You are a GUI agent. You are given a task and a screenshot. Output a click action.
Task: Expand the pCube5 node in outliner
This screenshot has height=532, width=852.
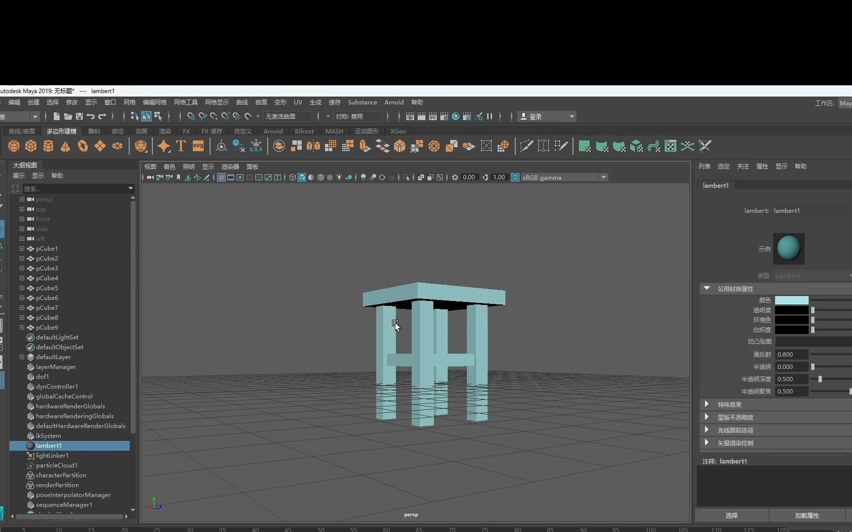pyautogui.click(x=22, y=288)
